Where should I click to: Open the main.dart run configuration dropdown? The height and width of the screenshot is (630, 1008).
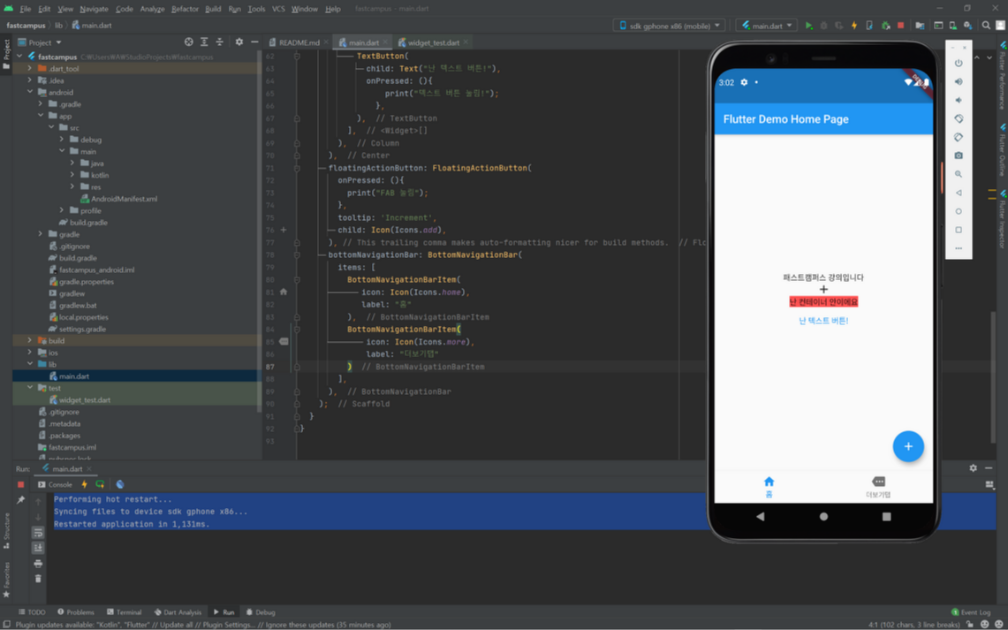pyautogui.click(x=766, y=26)
